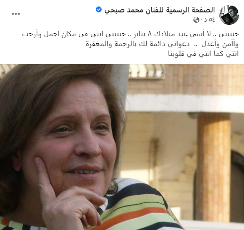The height and width of the screenshot is (230, 244).
Task: Open the page's profile picture avatar
Action: tap(229, 15)
